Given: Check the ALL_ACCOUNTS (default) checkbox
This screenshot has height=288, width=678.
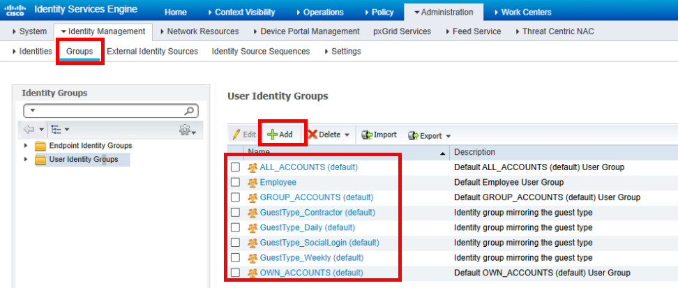Looking at the screenshot, I should coord(236,167).
